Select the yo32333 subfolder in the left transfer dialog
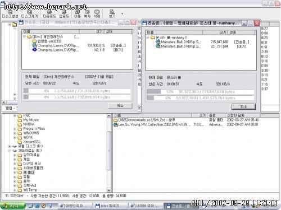 tap(47, 41)
